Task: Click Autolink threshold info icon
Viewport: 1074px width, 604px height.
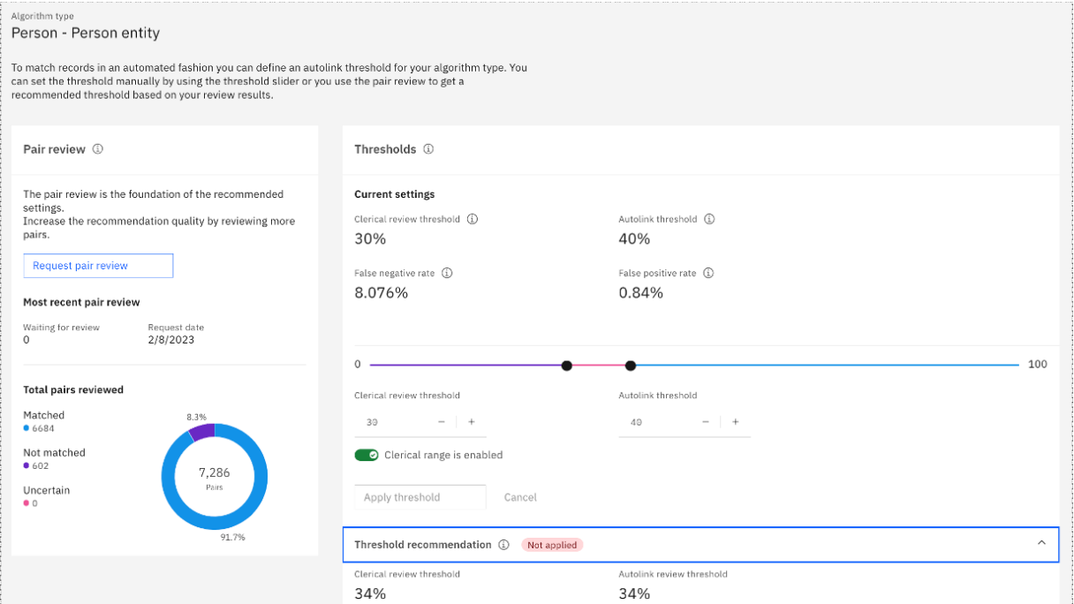Action: tap(709, 219)
